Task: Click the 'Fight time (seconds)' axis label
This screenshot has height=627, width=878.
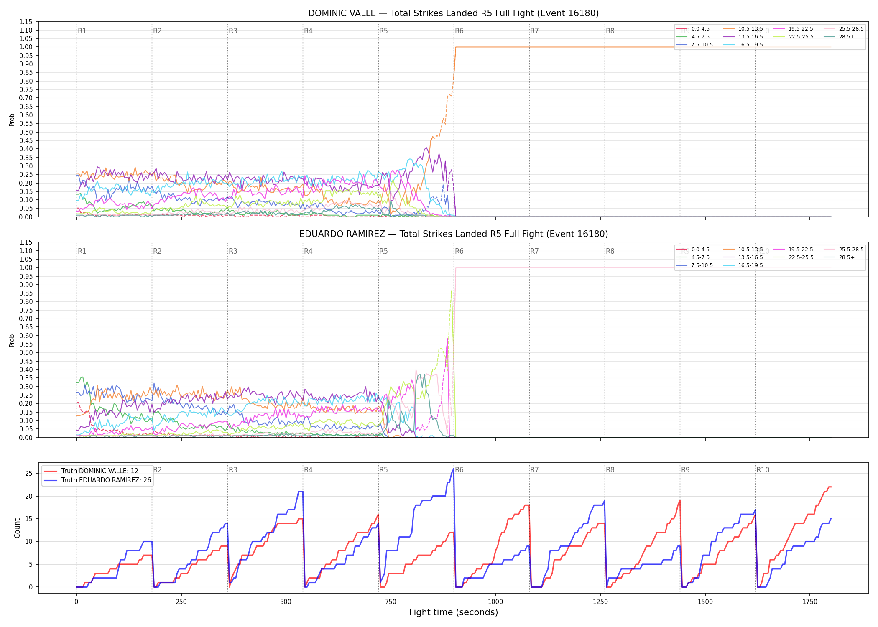Action: [454, 612]
